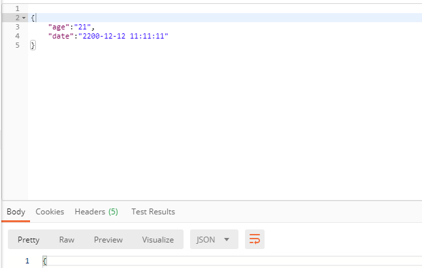Switch to Raw response view
The height and width of the screenshot is (268, 422).
[x=67, y=240]
